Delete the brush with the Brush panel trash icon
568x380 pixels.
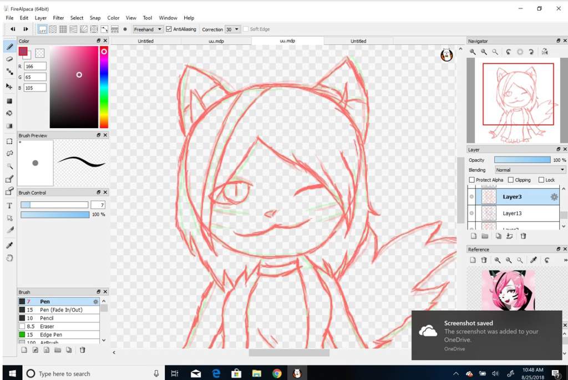82,350
